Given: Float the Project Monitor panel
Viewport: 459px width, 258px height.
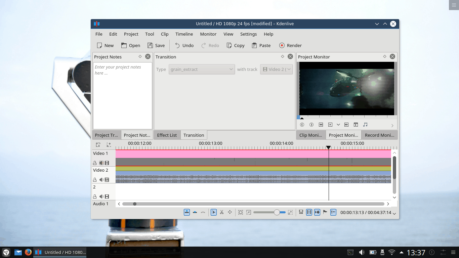Looking at the screenshot, I should tap(385, 56).
